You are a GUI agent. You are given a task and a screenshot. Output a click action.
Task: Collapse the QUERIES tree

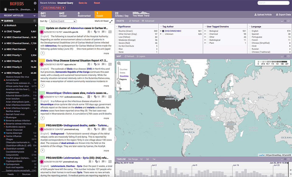[2, 21]
